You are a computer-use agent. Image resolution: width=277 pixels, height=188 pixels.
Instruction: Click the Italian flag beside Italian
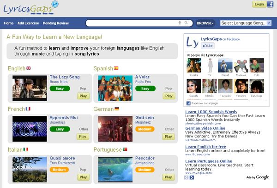26,149
